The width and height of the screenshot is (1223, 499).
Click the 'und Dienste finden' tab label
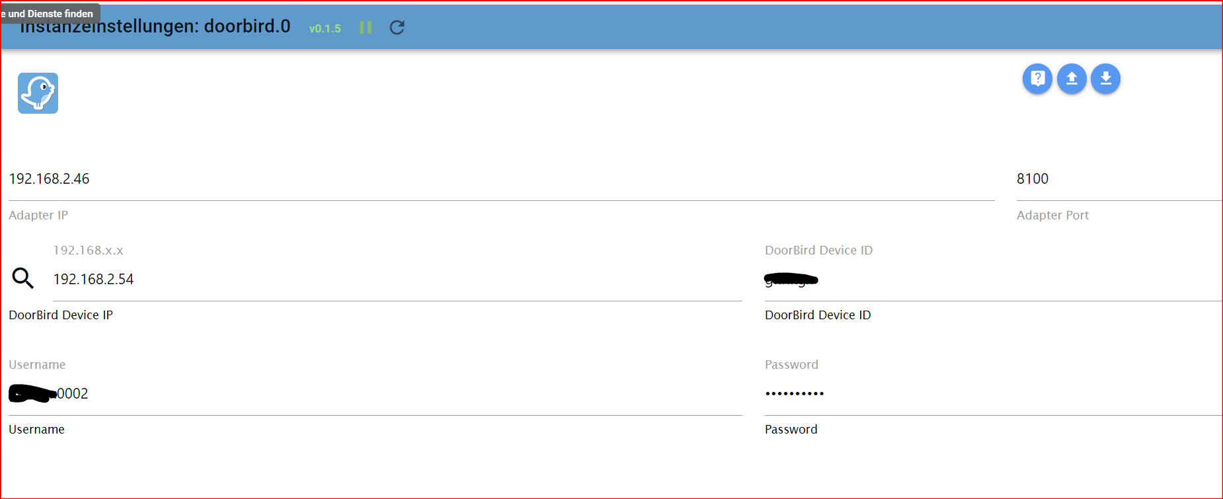point(50,14)
